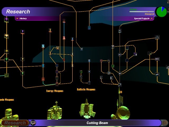Click the round button at bottom right
This screenshot has height=127, width=169.
pyautogui.click(x=165, y=123)
